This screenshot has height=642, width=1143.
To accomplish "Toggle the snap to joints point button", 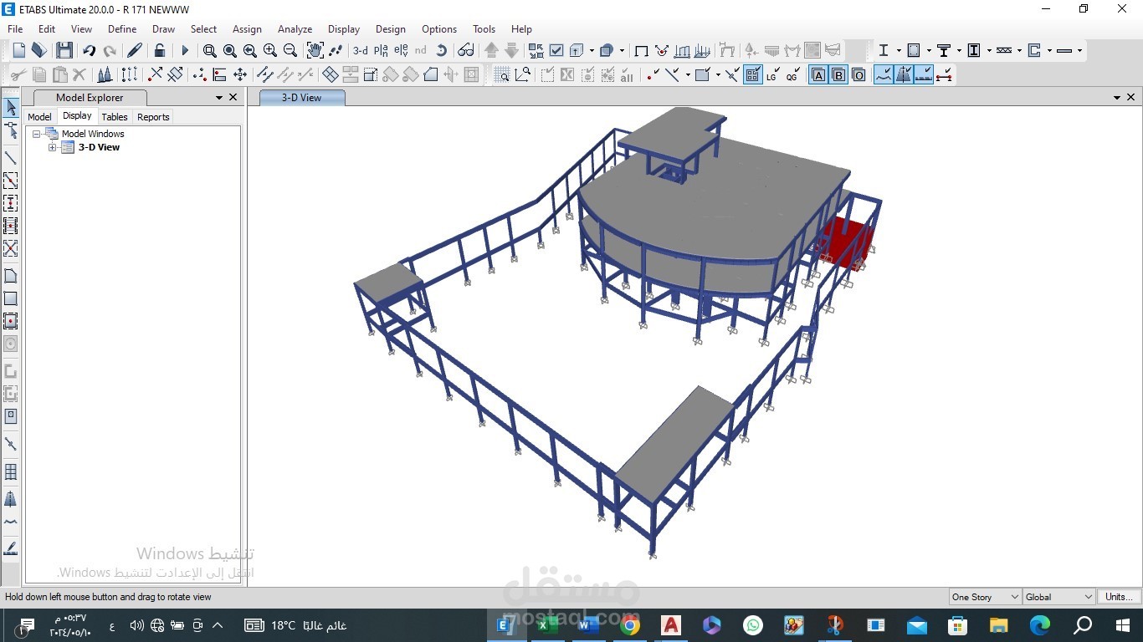I will click(654, 75).
